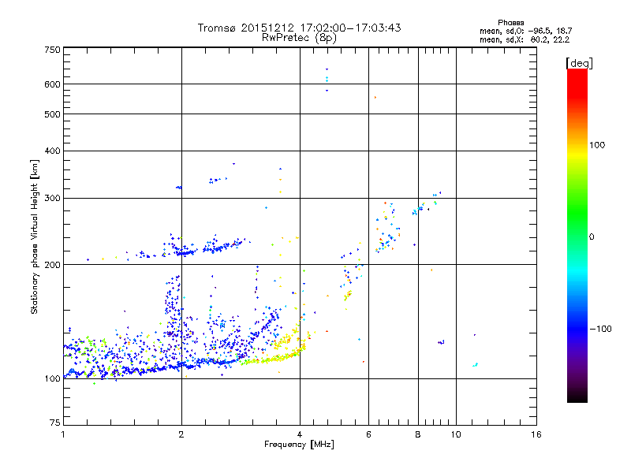Click the colorbar label '-100'
This screenshot has width=631, height=473.
click(x=600, y=329)
